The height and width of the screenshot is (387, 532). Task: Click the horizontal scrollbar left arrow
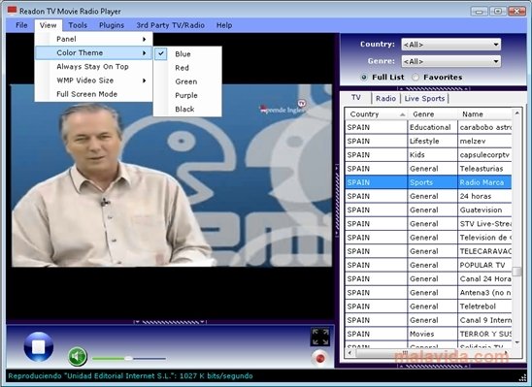(349, 353)
